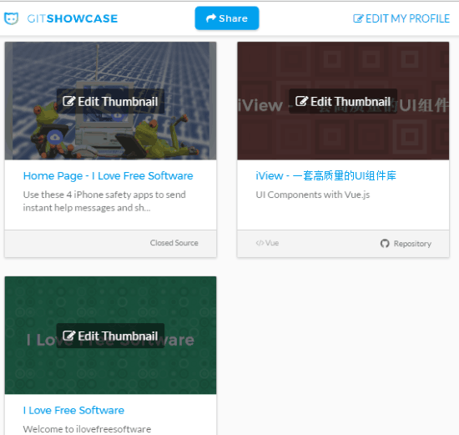This screenshot has height=435, width=459.
Task: Click the code brackets icon beside Vue
Action: pyautogui.click(x=260, y=243)
